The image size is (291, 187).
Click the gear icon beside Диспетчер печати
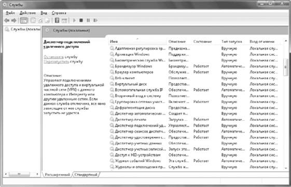pyautogui.click(x=112, y=120)
